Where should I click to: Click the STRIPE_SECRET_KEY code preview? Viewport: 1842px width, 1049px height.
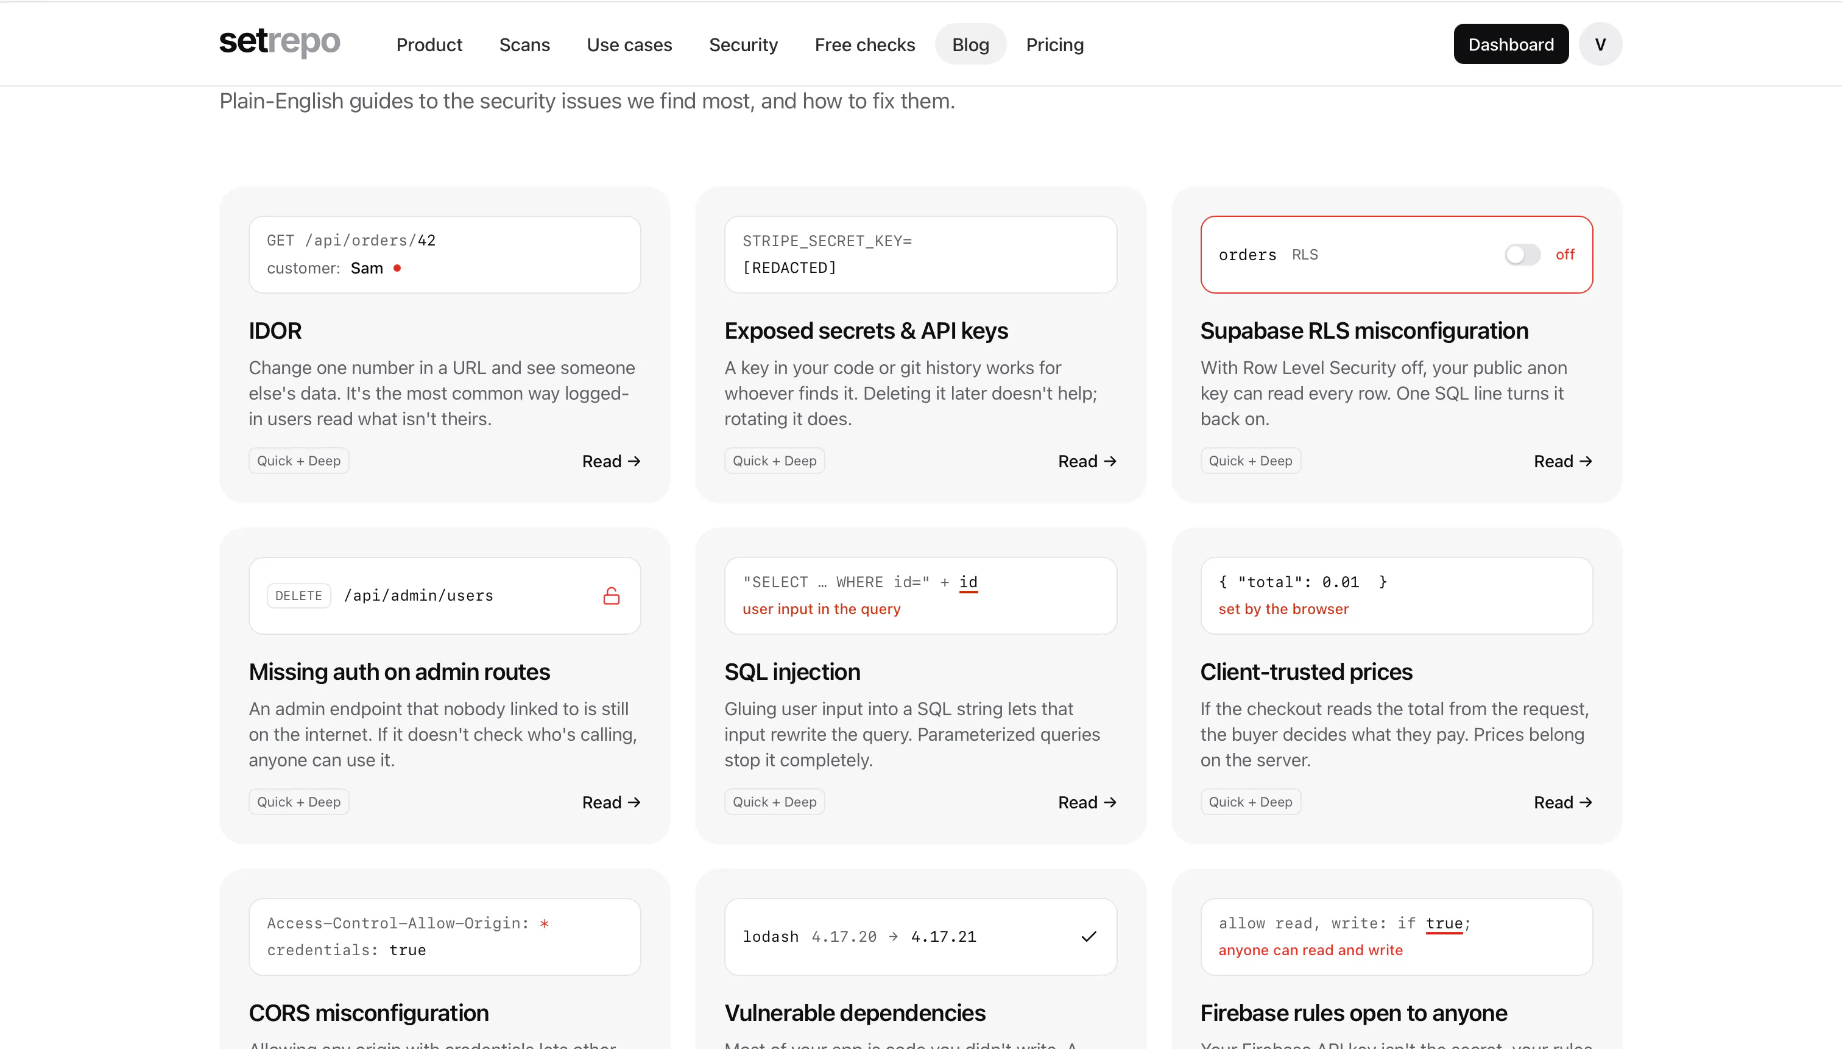click(920, 254)
